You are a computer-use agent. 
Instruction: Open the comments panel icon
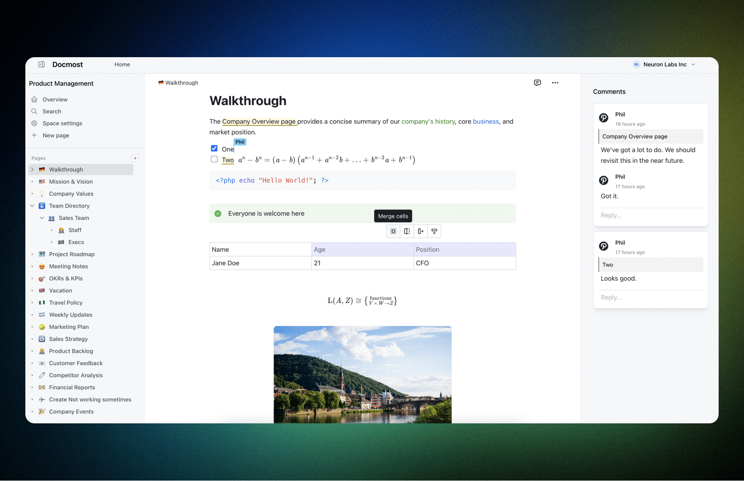537,83
